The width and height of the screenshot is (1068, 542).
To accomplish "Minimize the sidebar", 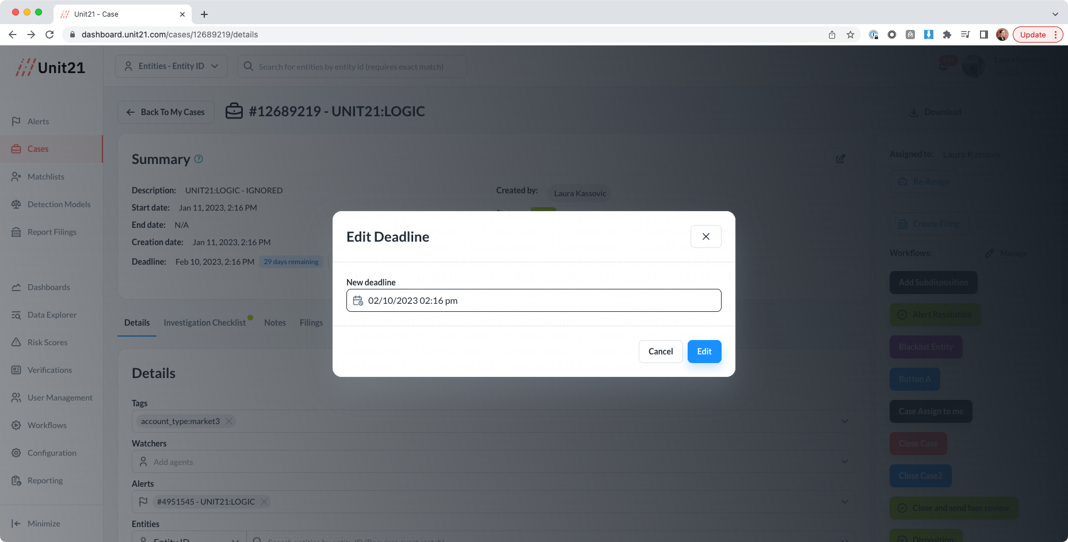I will pos(36,524).
